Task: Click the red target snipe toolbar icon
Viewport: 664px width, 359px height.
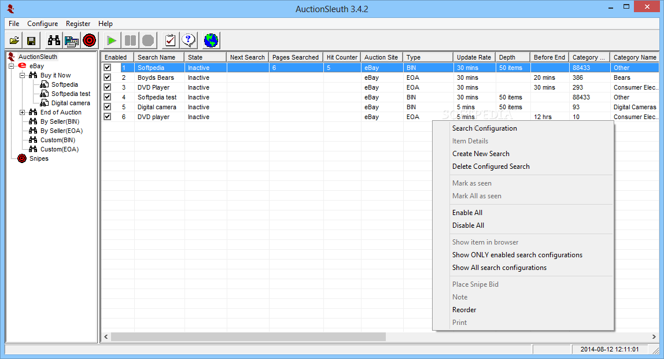Action: coord(89,40)
